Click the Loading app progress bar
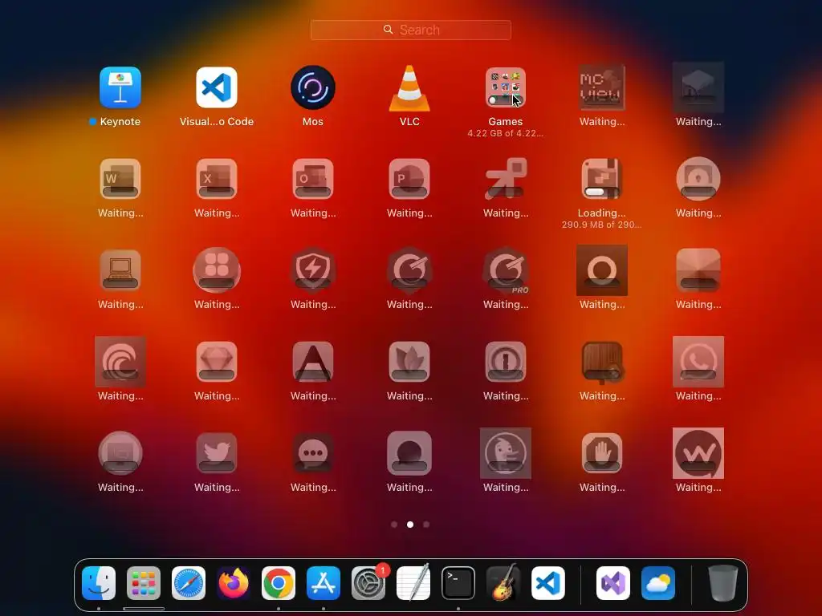Image resolution: width=822 pixels, height=616 pixels. click(x=602, y=192)
